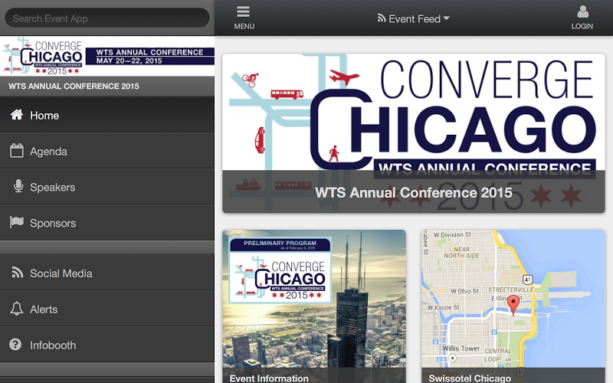Click the Home house icon
613x383 pixels.
click(x=17, y=114)
